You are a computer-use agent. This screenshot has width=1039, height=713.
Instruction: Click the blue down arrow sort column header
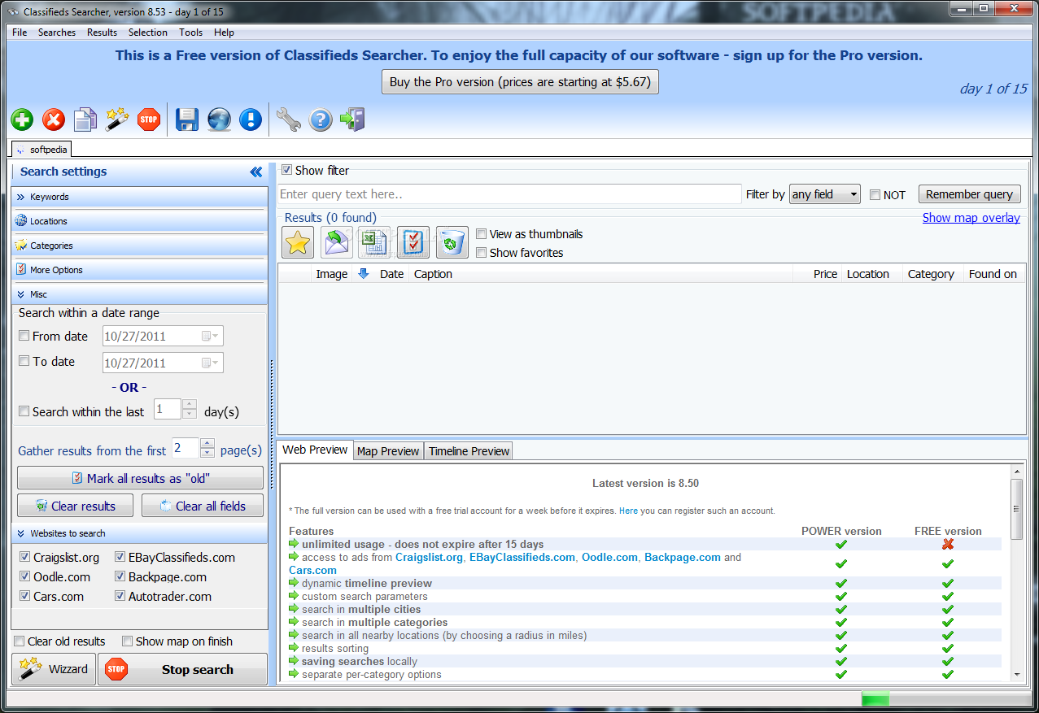[x=364, y=274]
